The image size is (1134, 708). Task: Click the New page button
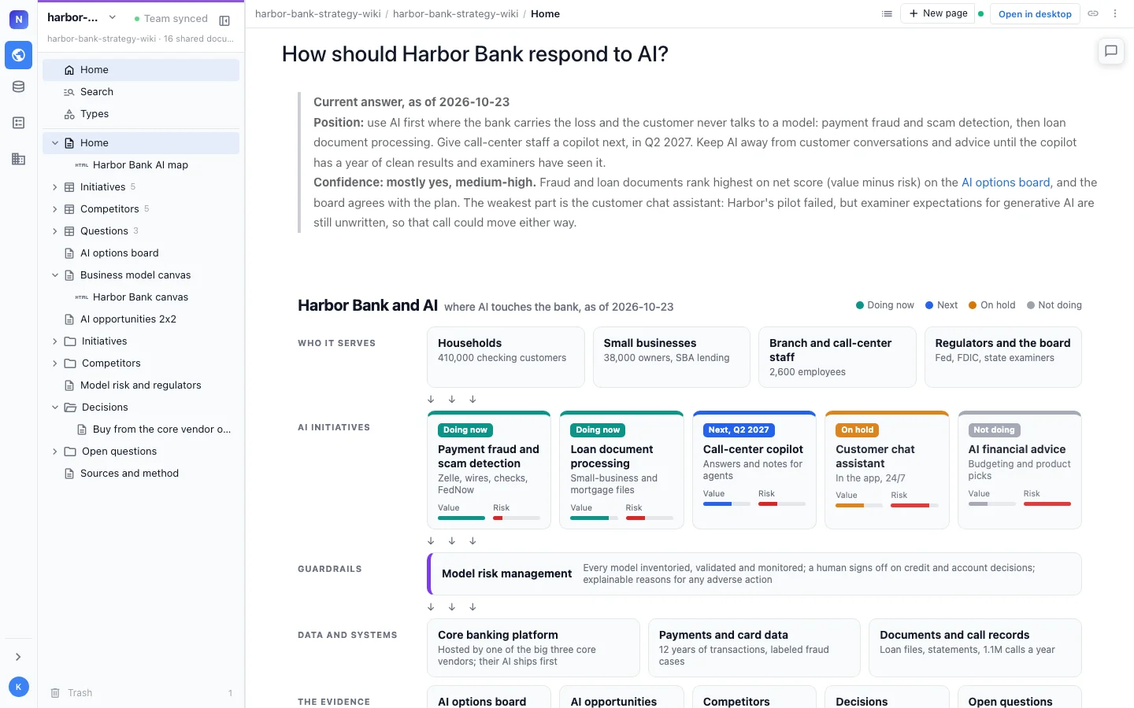point(937,13)
